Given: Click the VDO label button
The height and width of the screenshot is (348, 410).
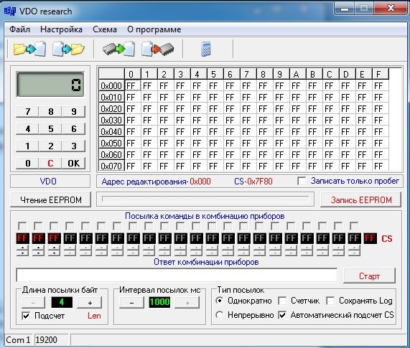Looking at the screenshot, I should point(50,182).
